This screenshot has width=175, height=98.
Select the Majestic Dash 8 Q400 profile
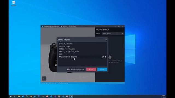83,57
